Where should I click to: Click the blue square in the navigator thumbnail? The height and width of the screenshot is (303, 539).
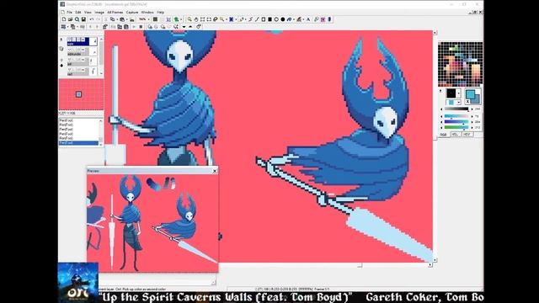[x=78, y=94]
